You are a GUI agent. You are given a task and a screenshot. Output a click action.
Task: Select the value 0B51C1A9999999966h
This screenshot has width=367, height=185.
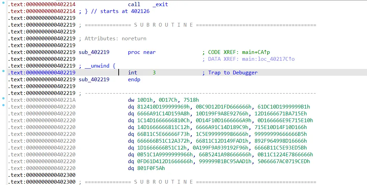pyautogui.click(x=165, y=155)
